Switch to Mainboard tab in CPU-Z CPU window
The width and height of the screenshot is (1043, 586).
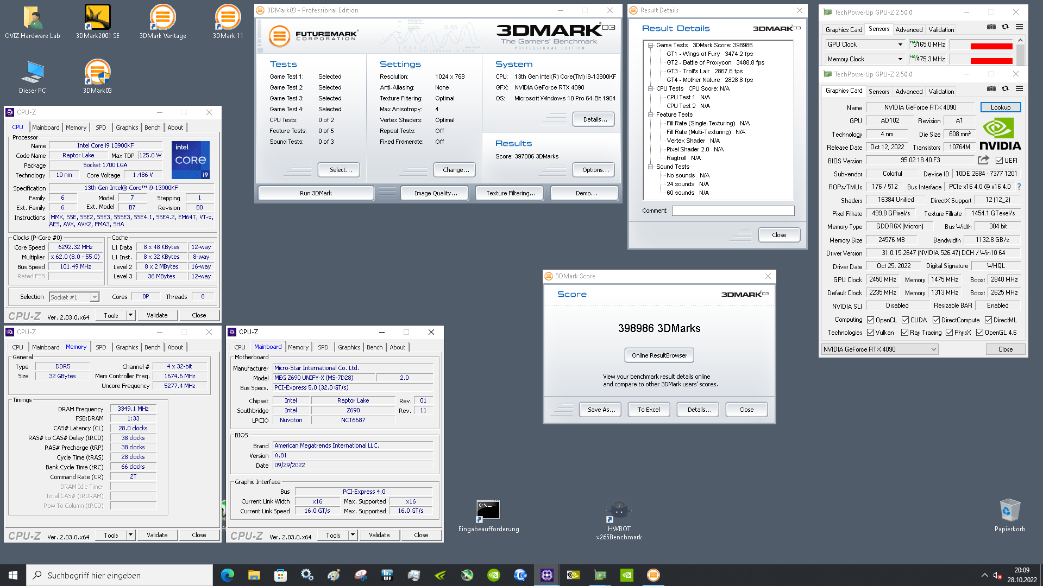(x=46, y=128)
